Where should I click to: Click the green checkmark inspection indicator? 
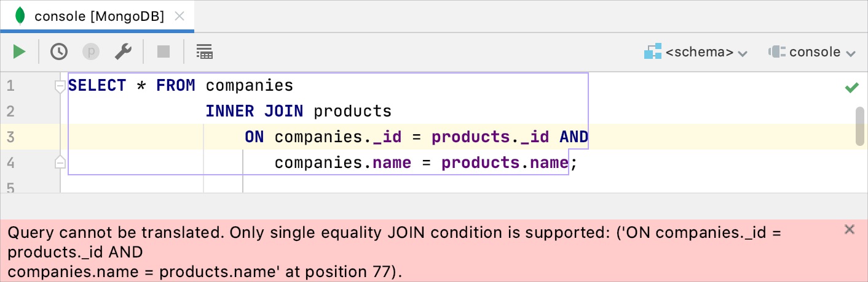[x=851, y=88]
